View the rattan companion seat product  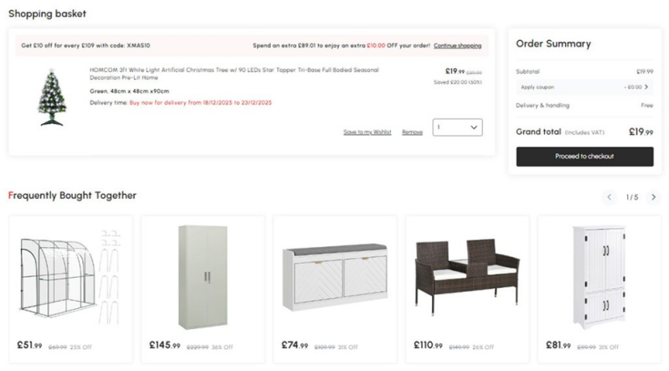467,278
